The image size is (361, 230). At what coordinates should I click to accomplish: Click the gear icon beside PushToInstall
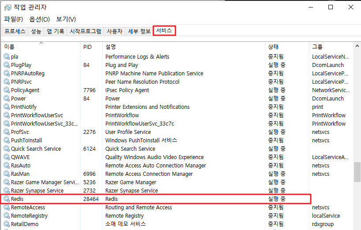(7, 140)
